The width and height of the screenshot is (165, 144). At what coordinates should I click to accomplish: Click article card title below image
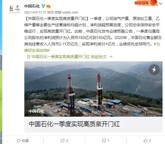(x=74, y=124)
